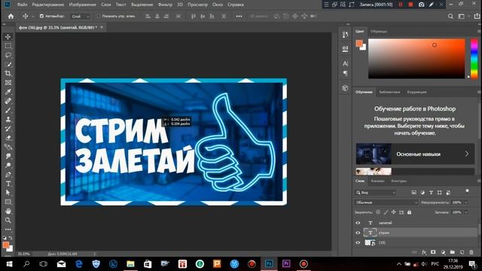The image size is (482, 271).
Task: Select the Zoom magnifier tool in toolbar
Action: (8, 221)
